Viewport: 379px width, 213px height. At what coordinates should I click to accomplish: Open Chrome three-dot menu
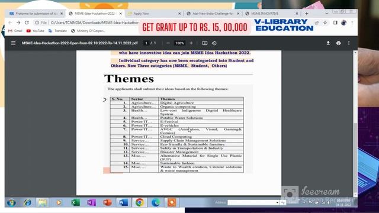(352, 22)
